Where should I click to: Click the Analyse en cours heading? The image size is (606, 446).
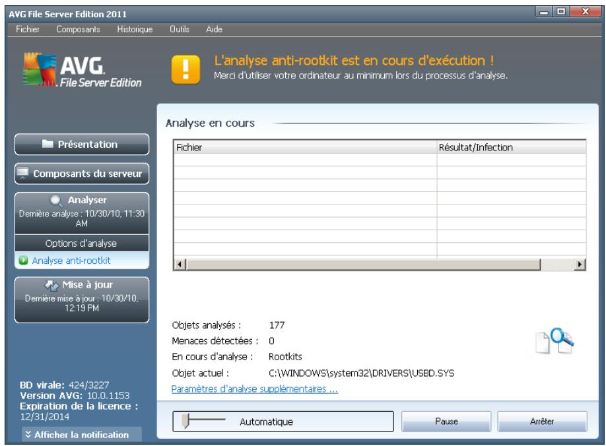(210, 123)
